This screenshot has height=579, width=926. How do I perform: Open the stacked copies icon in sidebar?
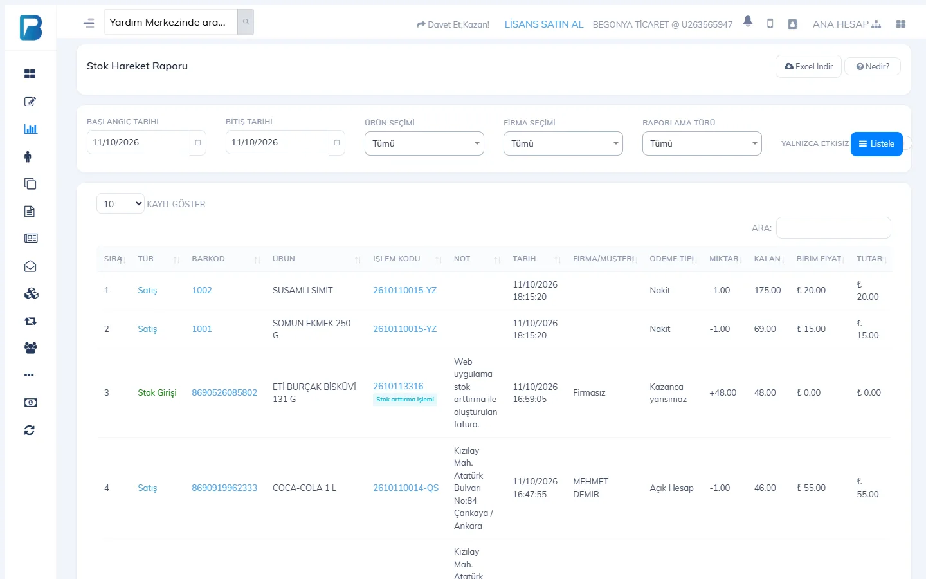point(30,184)
